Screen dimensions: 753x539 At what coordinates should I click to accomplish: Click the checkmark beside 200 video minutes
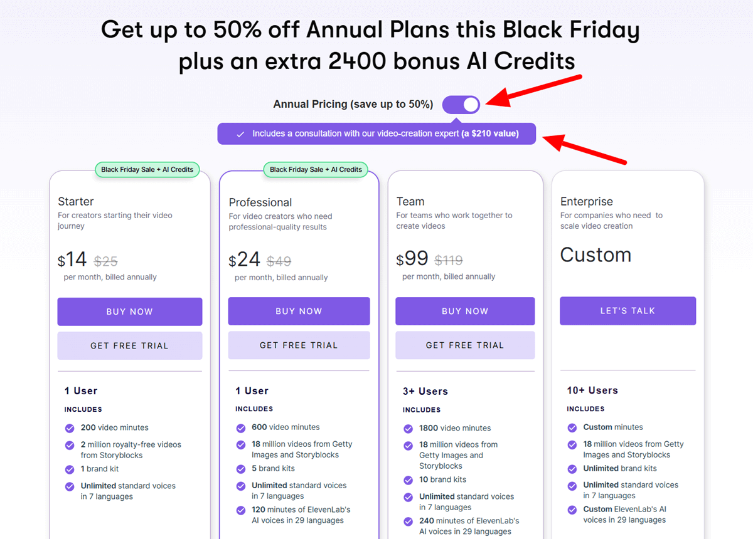[69, 429]
